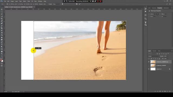Select the Blur tool
This screenshot has height=97, width=173.
point(2,37)
